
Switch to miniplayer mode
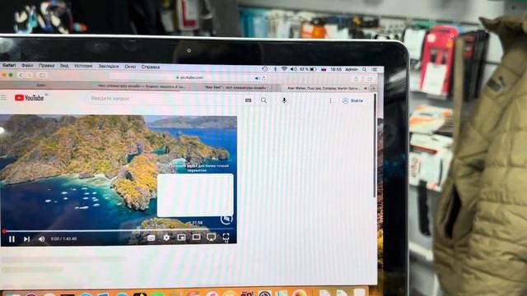coord(181,238)
